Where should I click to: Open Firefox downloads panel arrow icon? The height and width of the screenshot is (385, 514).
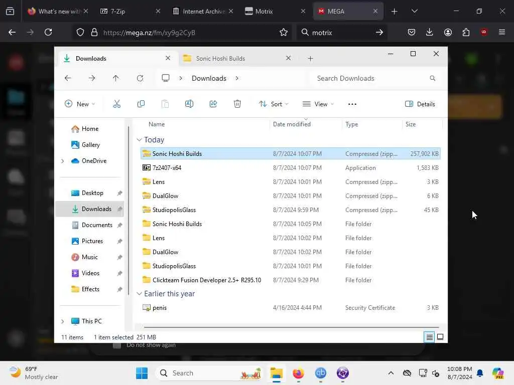[x=430, y=32]
